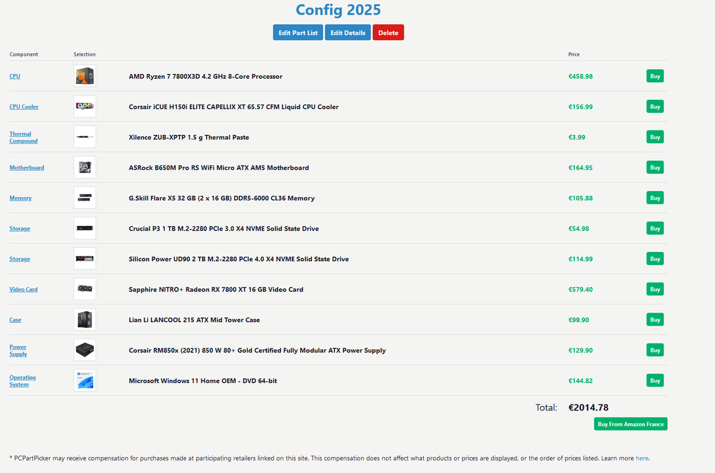Viewport: 715px width, 473px height.
Task: Buy the Sapphire NITRO+ RX 7800 XT
Action: 655,289
